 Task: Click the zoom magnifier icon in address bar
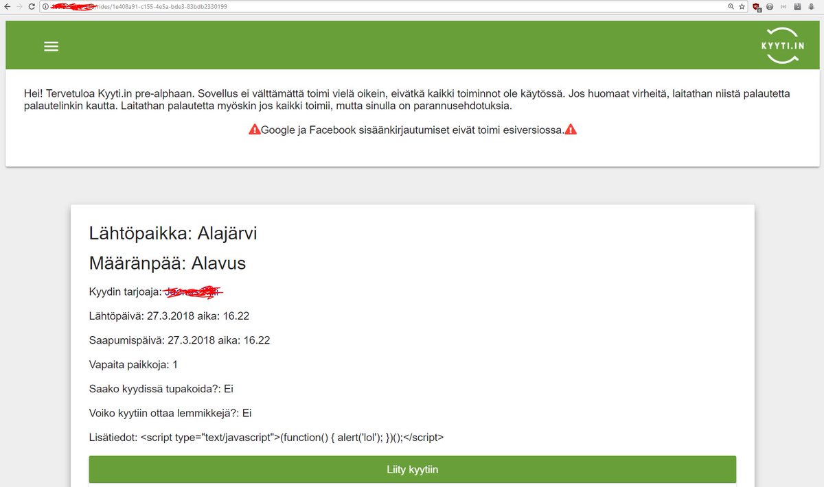(731, 6)
